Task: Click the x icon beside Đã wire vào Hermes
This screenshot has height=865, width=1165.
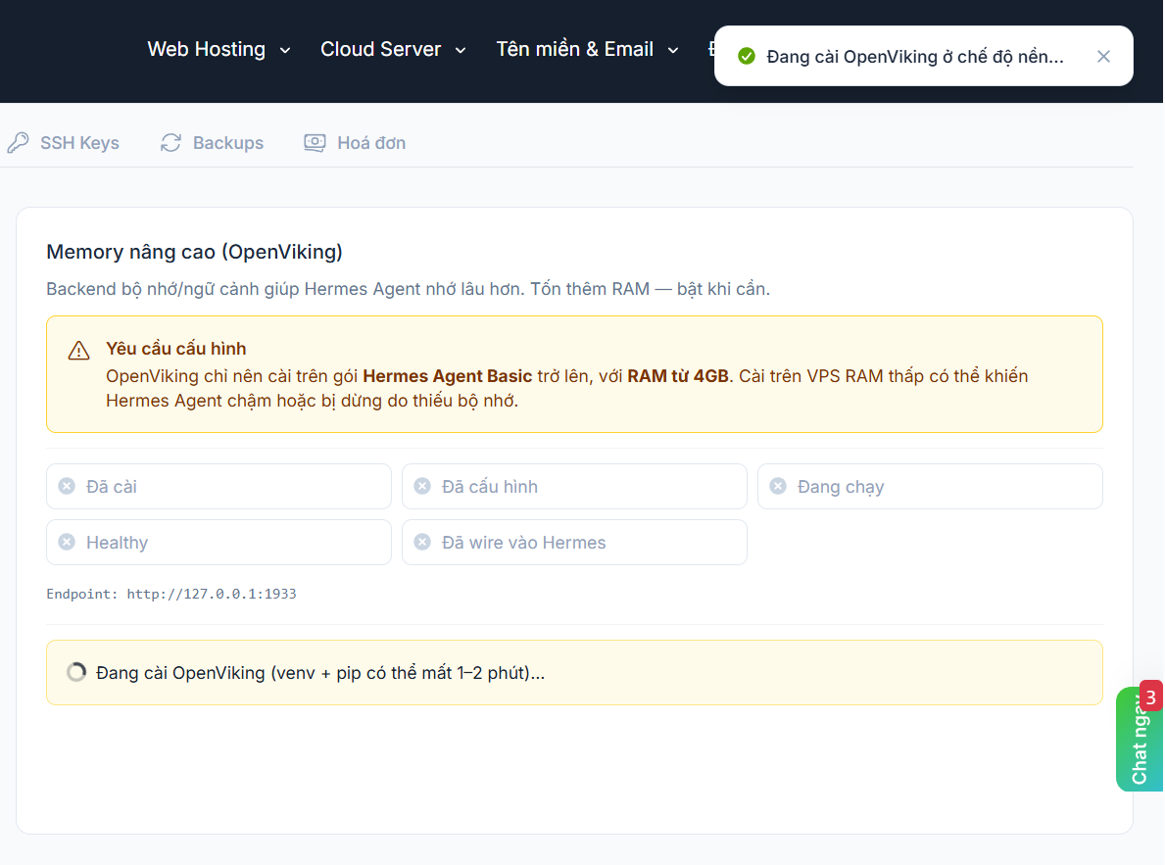Action: pos(422,542)
